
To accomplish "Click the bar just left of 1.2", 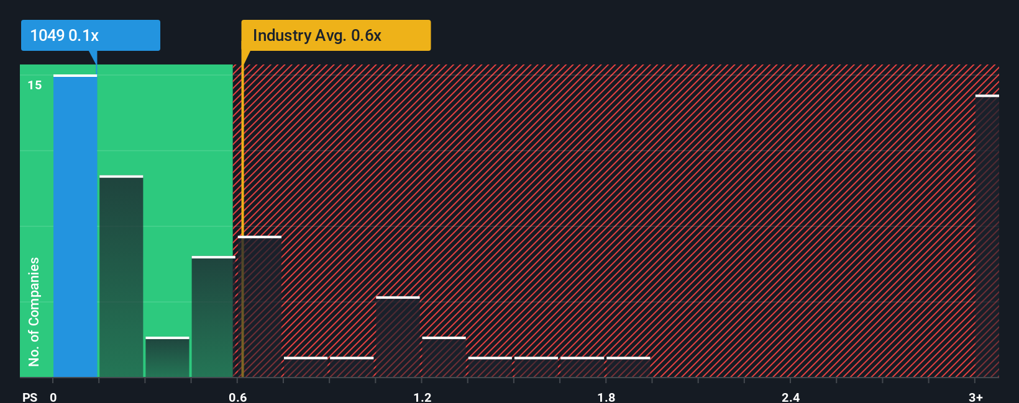I will (x=398, y=337).
